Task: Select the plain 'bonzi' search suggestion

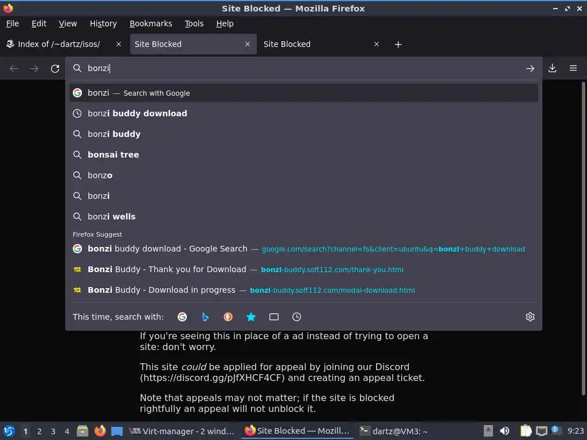Action: (x=304, y=196)
